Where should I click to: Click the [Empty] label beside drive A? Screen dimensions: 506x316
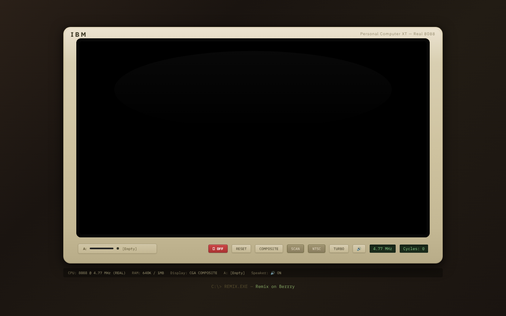(130, 248)
